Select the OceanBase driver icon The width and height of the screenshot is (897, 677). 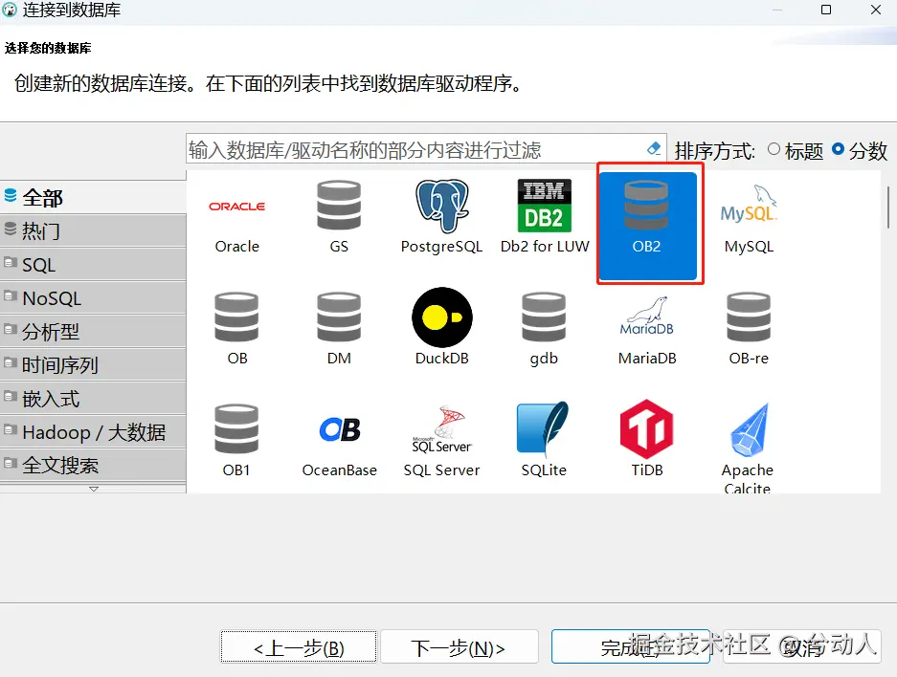click(x=338, y=440)
